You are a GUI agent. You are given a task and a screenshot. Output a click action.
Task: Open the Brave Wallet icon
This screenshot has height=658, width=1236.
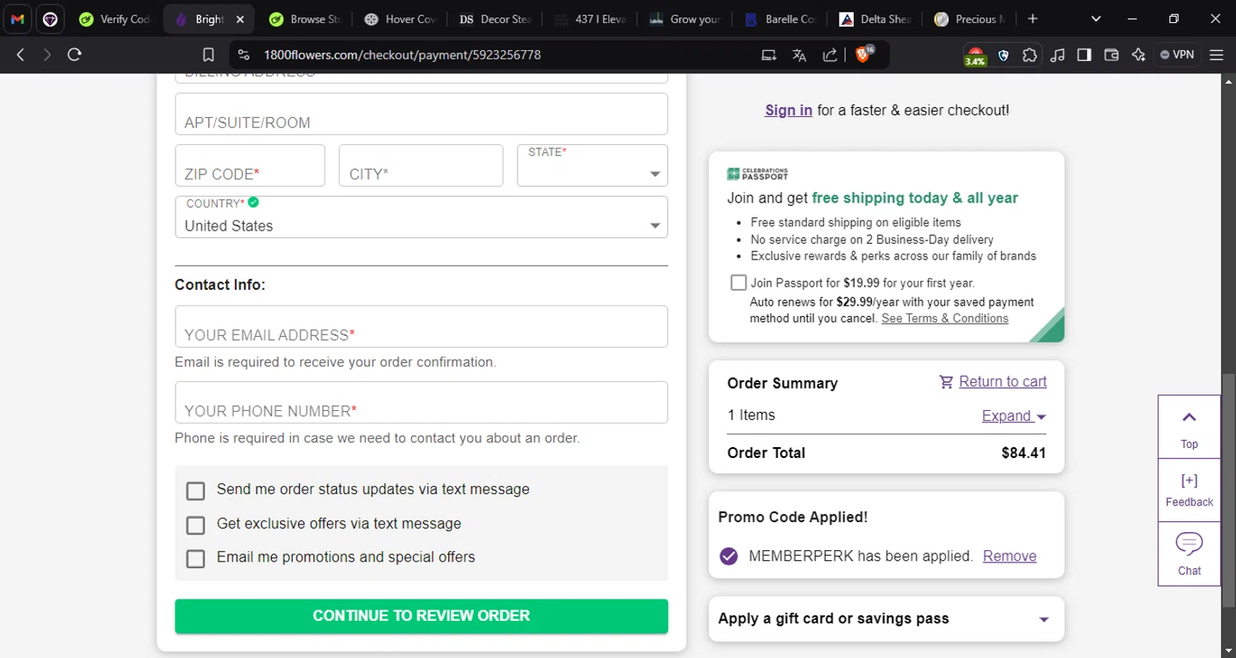pyautogui.click(x=1112, y=54)
